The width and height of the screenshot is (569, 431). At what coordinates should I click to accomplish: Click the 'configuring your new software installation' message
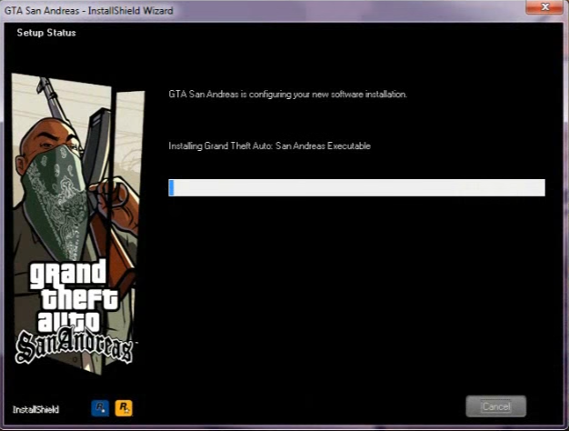[x=288, y=95]
